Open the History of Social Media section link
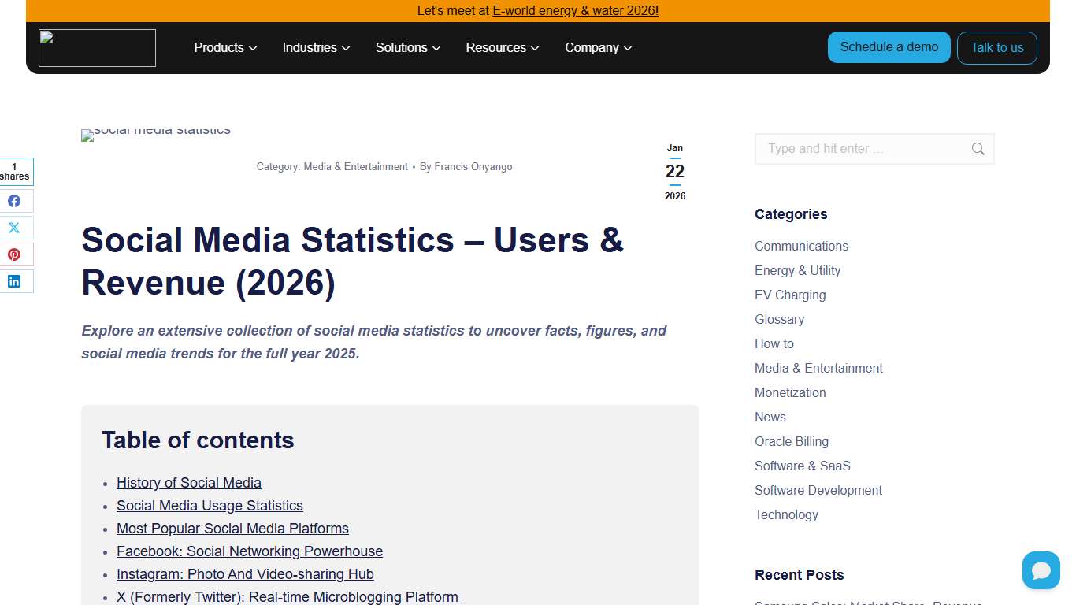 [x=188, y=482]
